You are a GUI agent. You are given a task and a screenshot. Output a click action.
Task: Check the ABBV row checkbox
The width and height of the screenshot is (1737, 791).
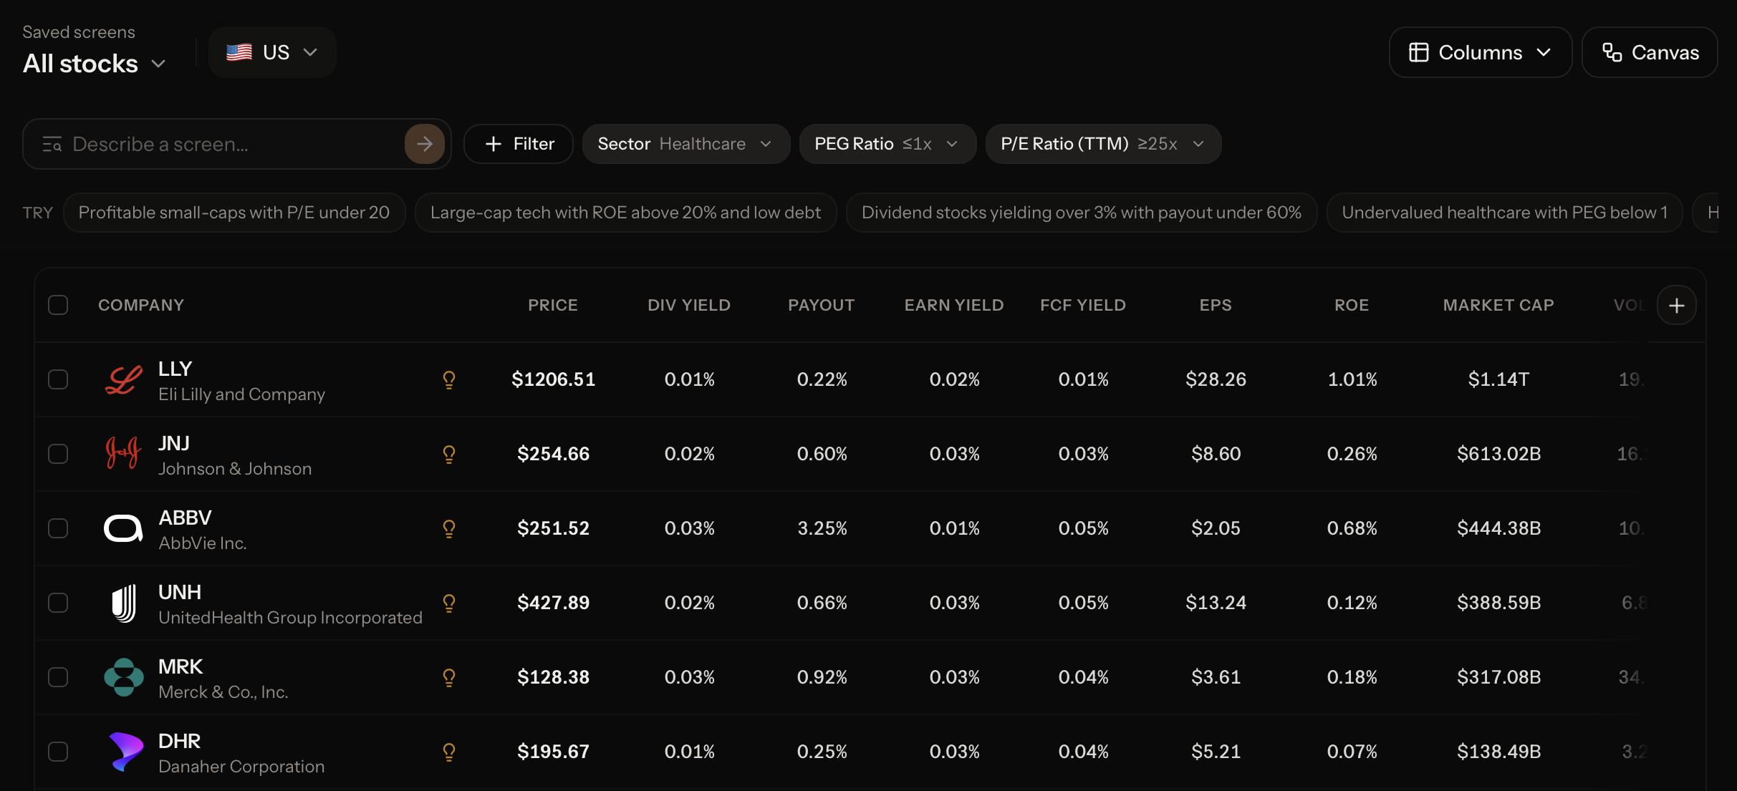58,528
